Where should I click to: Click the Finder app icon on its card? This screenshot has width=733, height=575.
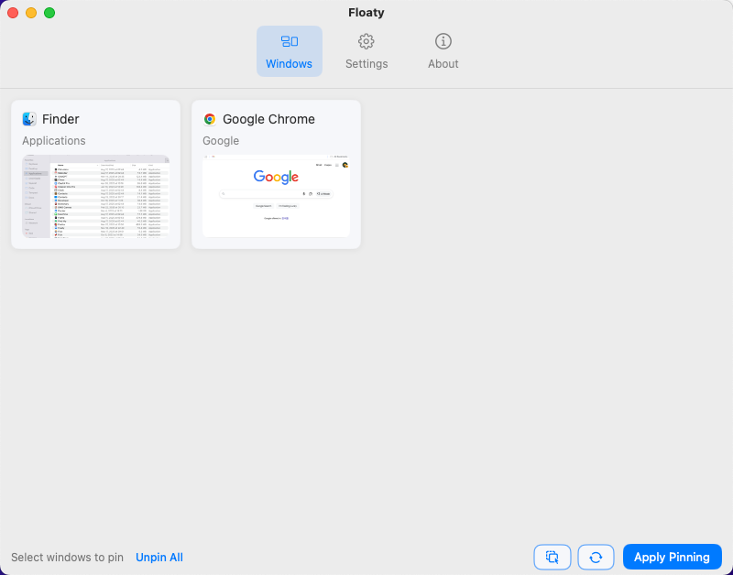(x=27, y=118)
